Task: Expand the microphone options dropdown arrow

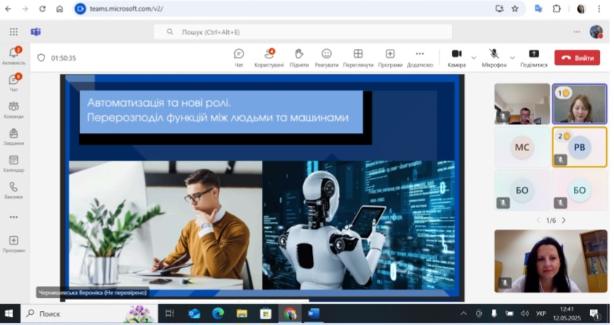Action: point(512,57)
